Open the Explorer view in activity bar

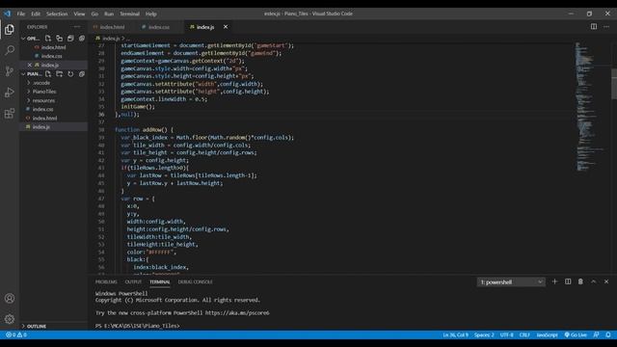pyautogui.click(x=10, y=30)
